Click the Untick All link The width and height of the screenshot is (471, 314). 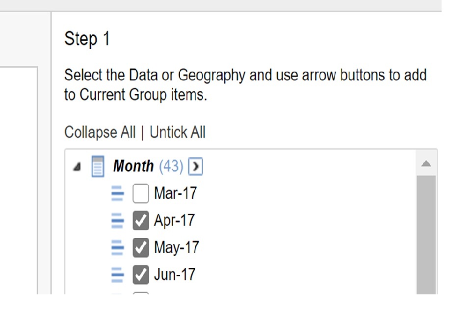tap(177, 132)
